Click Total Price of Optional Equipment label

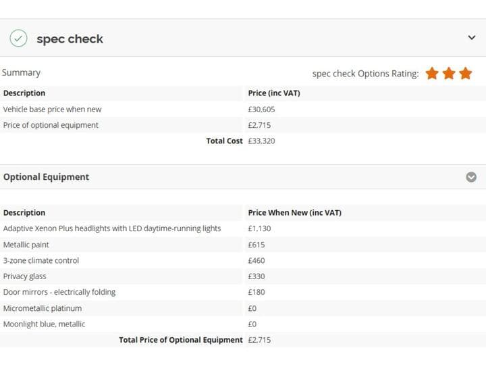[x=181, y=340]
